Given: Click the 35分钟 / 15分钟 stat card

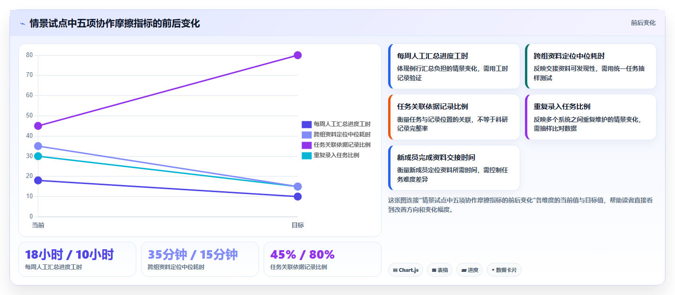Looking at the screenshot, I should (x=200, y=259).
